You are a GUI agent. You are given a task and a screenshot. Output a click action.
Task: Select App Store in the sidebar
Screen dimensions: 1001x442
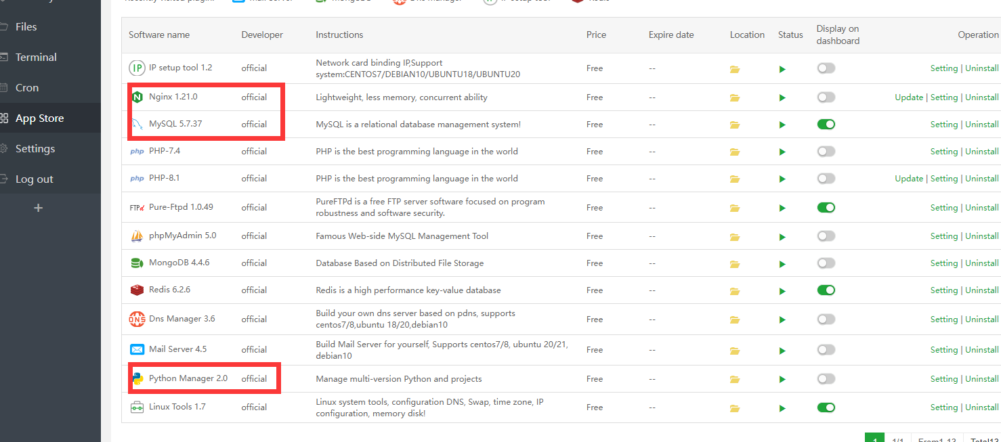pos(50,118)
